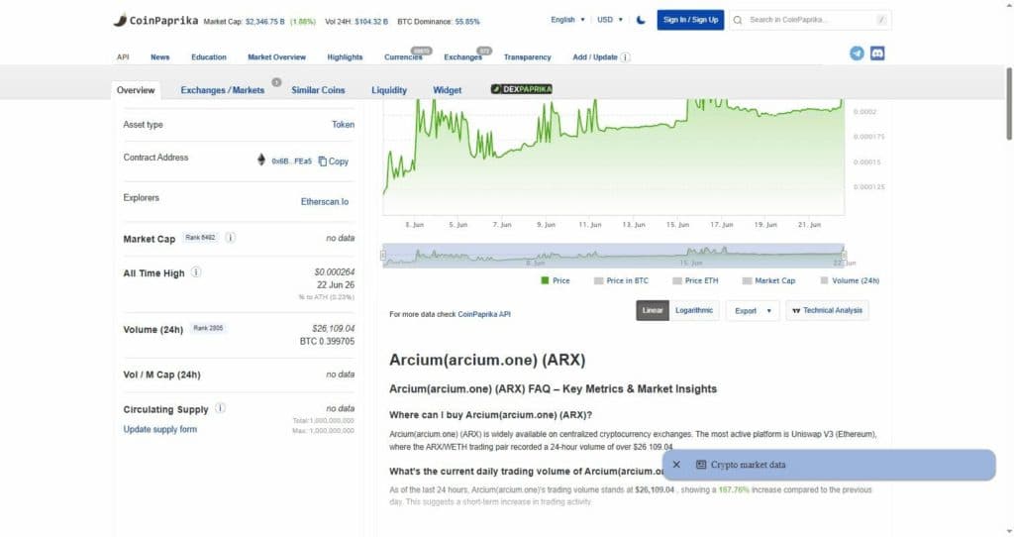The width and height of the screenshot is (1014, 537).
Task: Click the Sign In / Sign Up button
Action: [690, 20]
